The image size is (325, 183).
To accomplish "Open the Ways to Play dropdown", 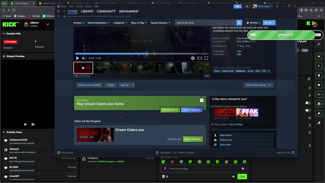I will pos(139,23).
